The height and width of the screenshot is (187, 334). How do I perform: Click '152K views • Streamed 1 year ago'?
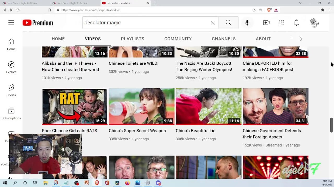[271, 145]
